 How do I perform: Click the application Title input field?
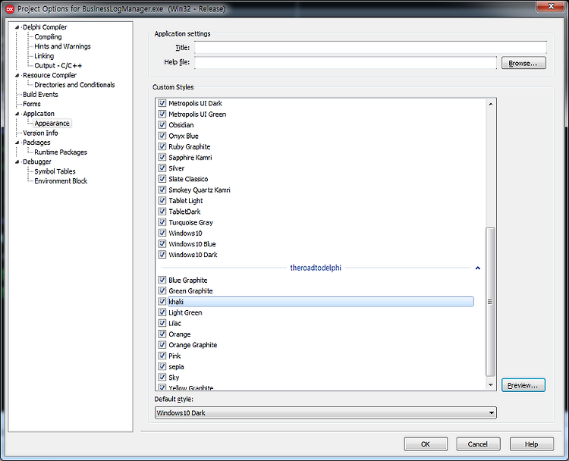coord(370,48)
